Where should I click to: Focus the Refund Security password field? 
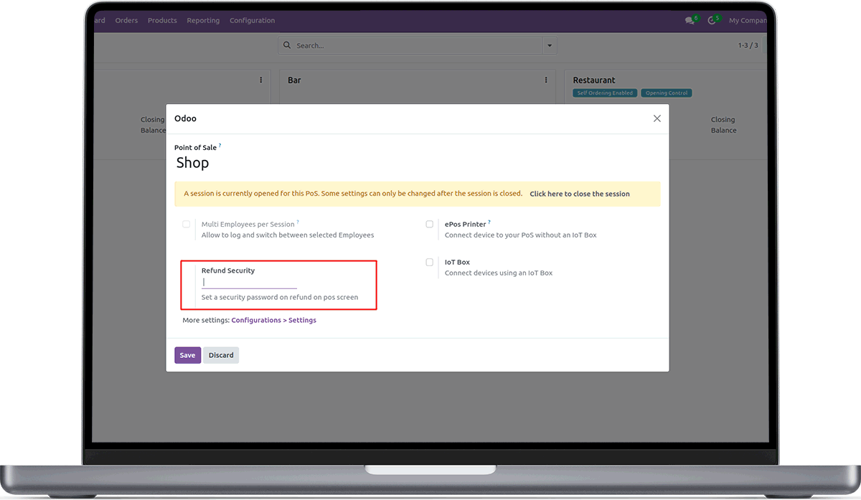[x=249, y=283]
